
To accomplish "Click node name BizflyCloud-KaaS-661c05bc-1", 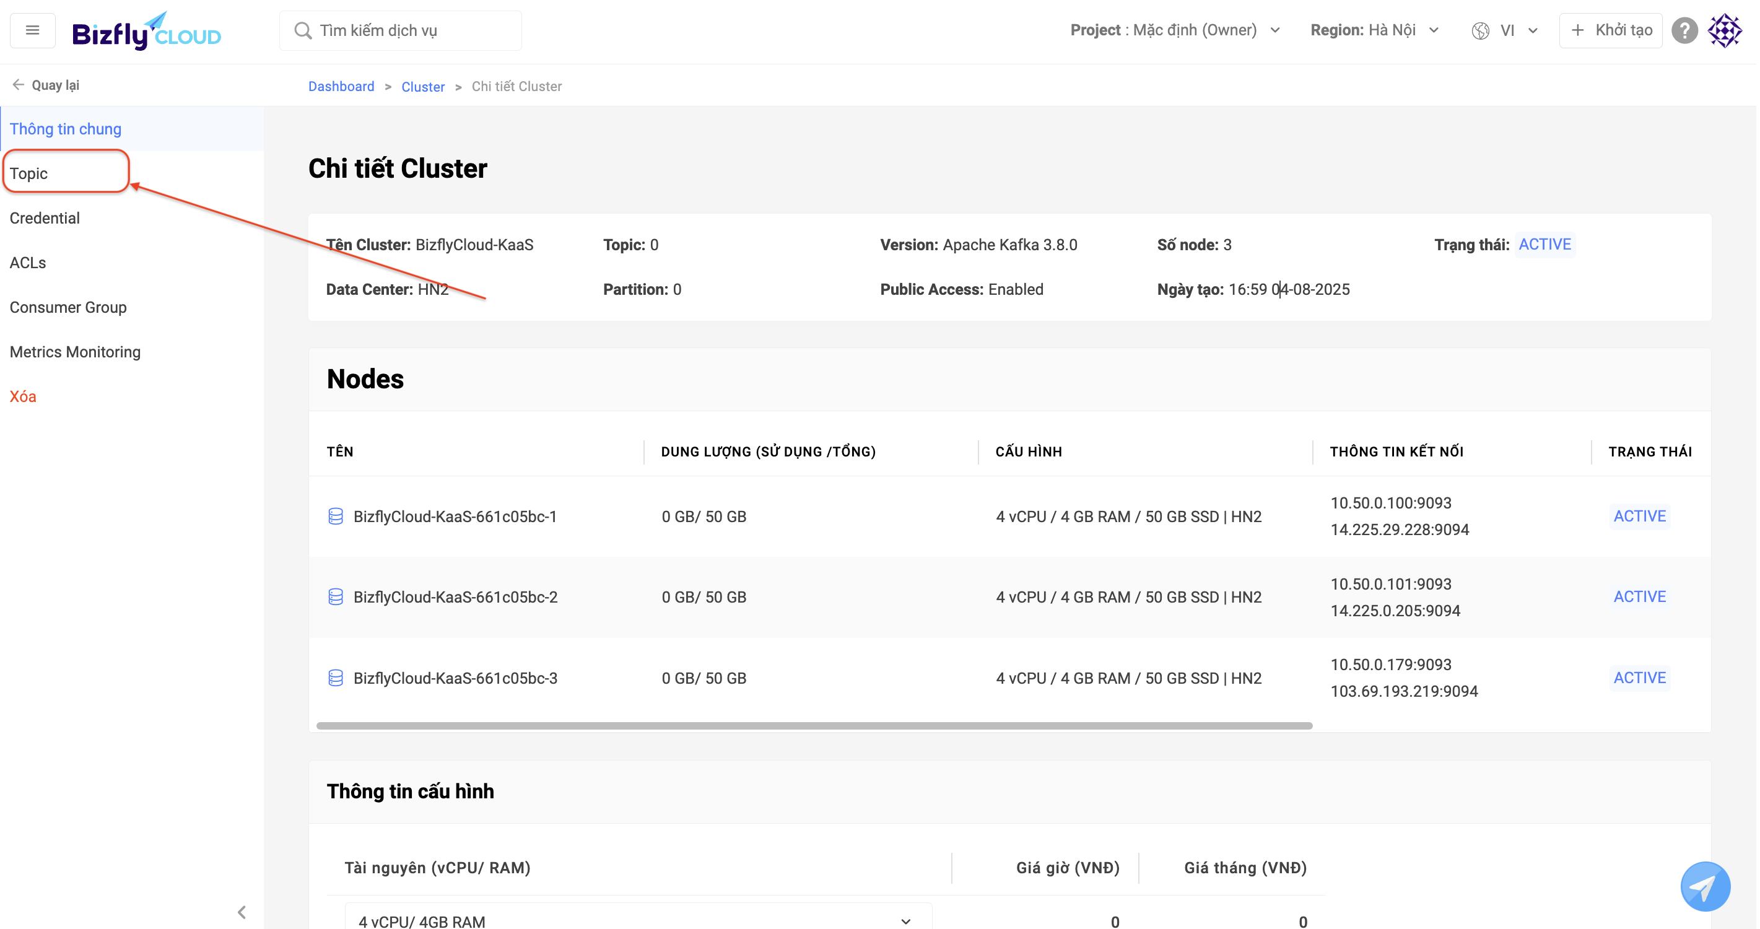I will 455,517.
